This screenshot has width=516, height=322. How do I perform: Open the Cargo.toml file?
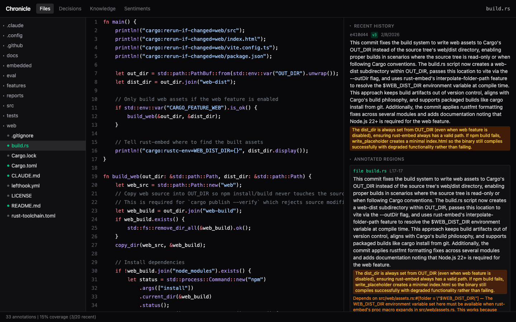tap(43, 166)
